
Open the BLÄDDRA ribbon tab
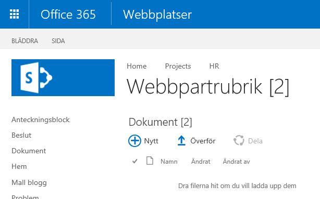[x=24, y=41]
